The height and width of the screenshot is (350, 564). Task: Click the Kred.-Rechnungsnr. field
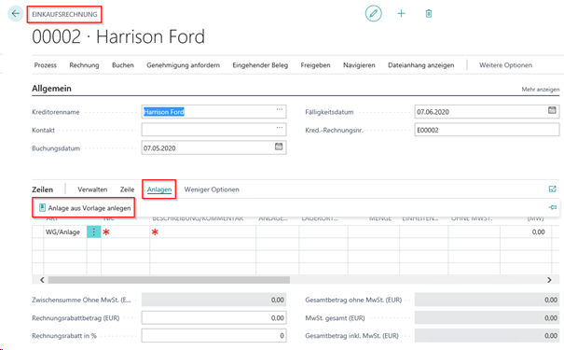487,130
